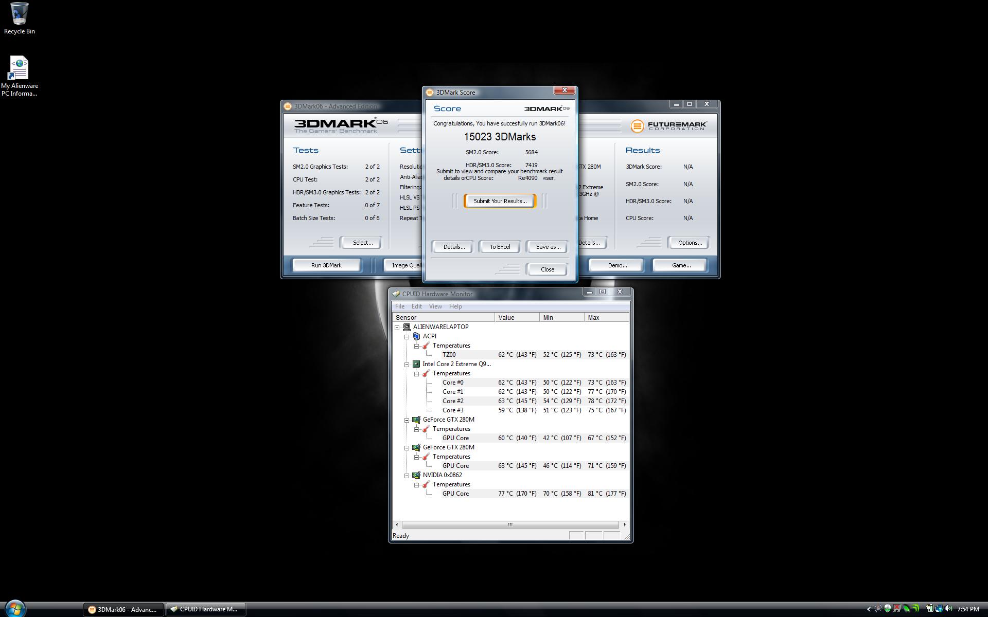Screen dimensions: 988x617
Task: Click the horizontal scrollbar thumb in Hardware Monitor
Action: click(x=510, y=524)
